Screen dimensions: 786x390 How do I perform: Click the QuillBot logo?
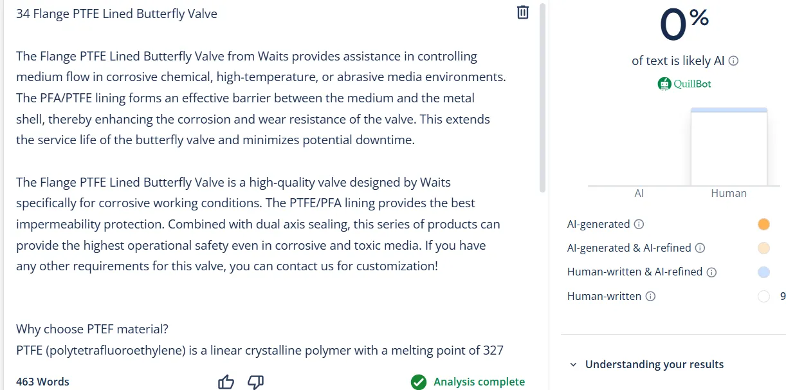684,84
